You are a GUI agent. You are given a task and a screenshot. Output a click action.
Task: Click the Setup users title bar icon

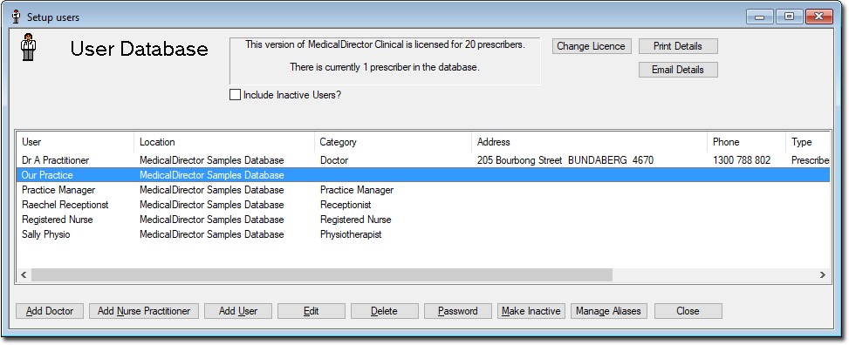point(17,17)
